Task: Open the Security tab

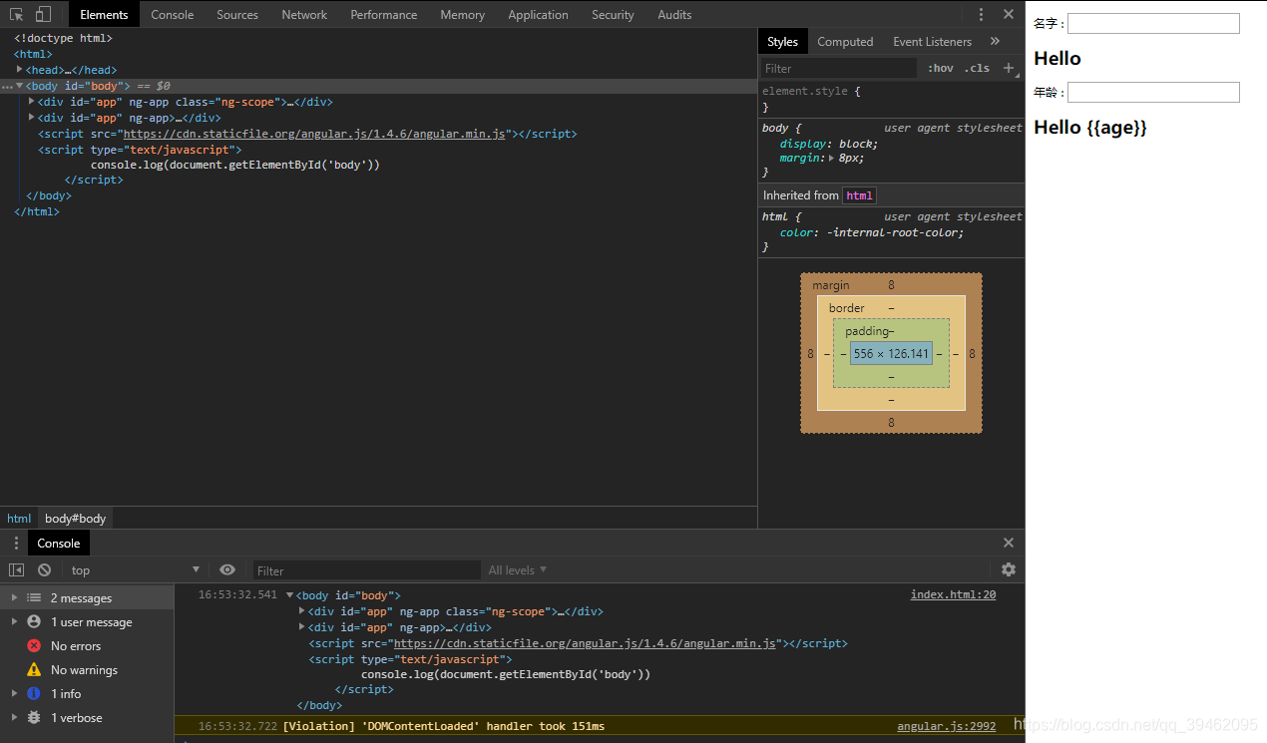Action: click(613, 14)
